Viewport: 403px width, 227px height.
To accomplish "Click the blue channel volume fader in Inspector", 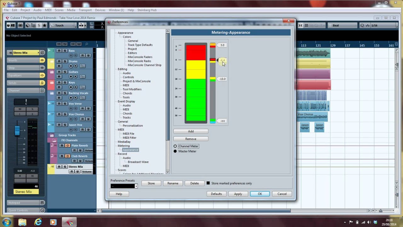I will pos(17,130).
